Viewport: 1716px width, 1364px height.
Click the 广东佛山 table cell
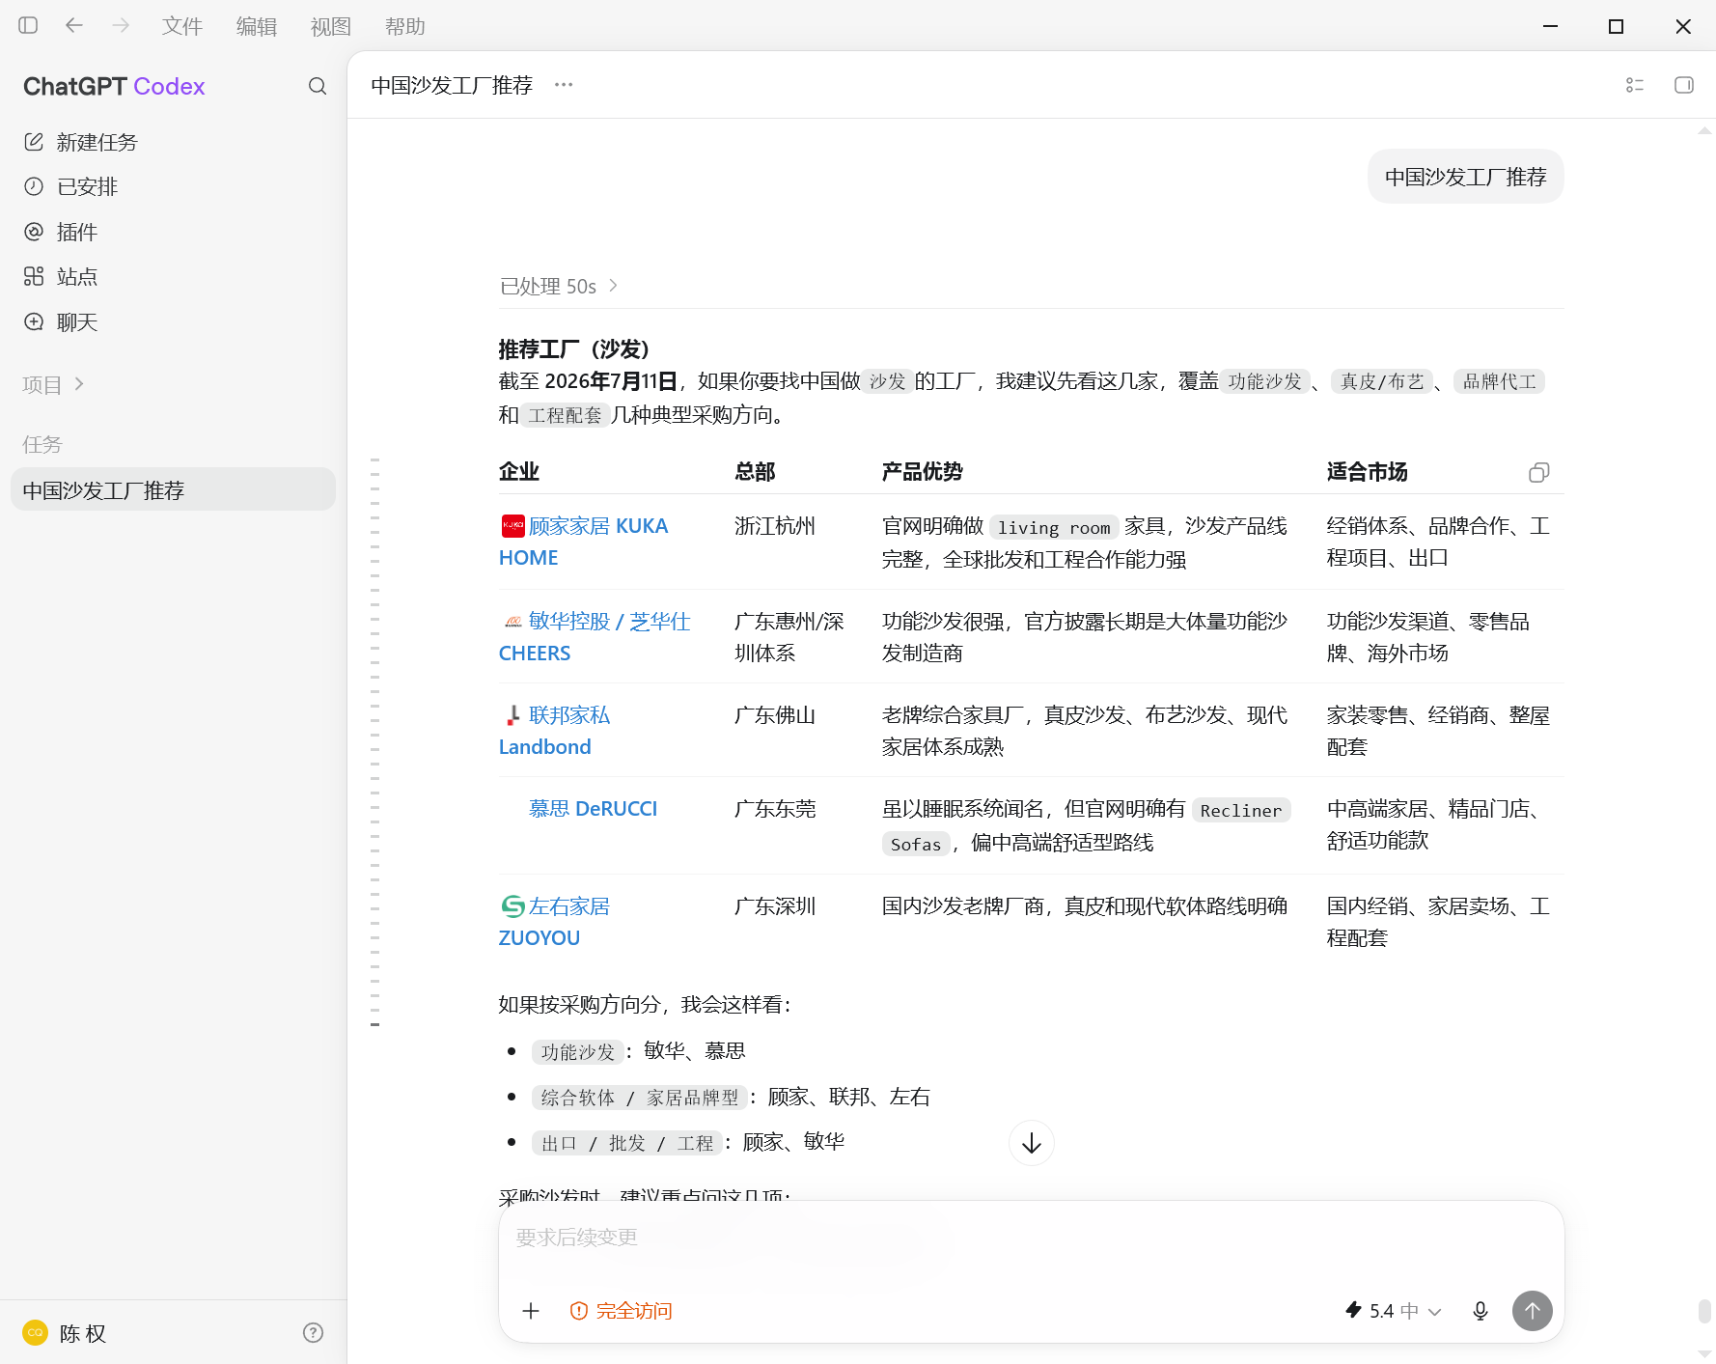point(775,715)
